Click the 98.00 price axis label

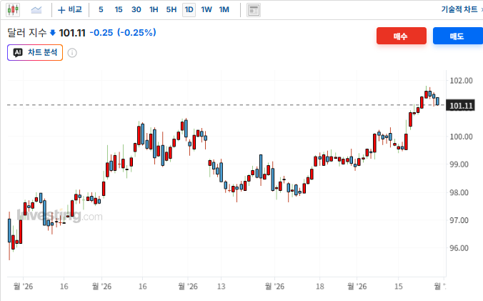[x=459, y=192]
